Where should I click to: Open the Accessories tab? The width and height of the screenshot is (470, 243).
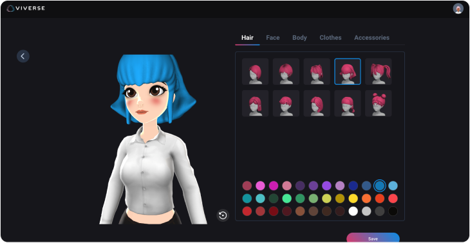coord(371,38)
